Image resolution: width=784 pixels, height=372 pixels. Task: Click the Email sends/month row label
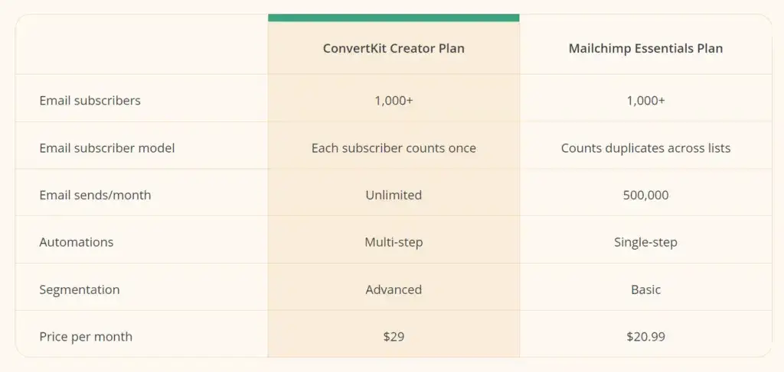click(x=95, y=195)
